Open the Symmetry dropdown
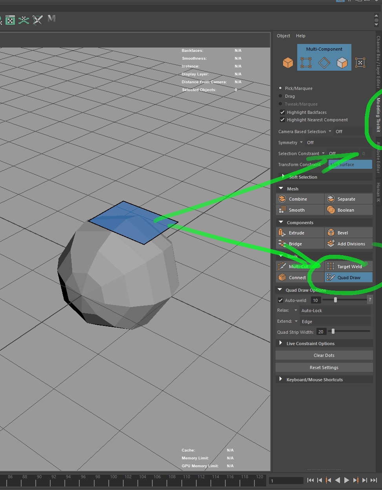The height and width of the screenshot is (490, 382). pyautogui.click(x=302, y=143)
